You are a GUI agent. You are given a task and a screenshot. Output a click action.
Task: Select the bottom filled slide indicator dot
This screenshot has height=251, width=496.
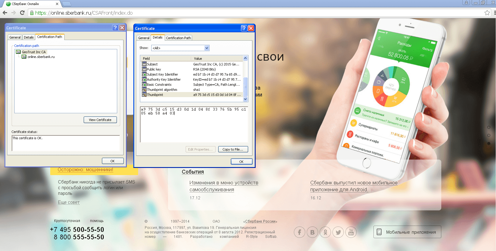coord(489,143)
